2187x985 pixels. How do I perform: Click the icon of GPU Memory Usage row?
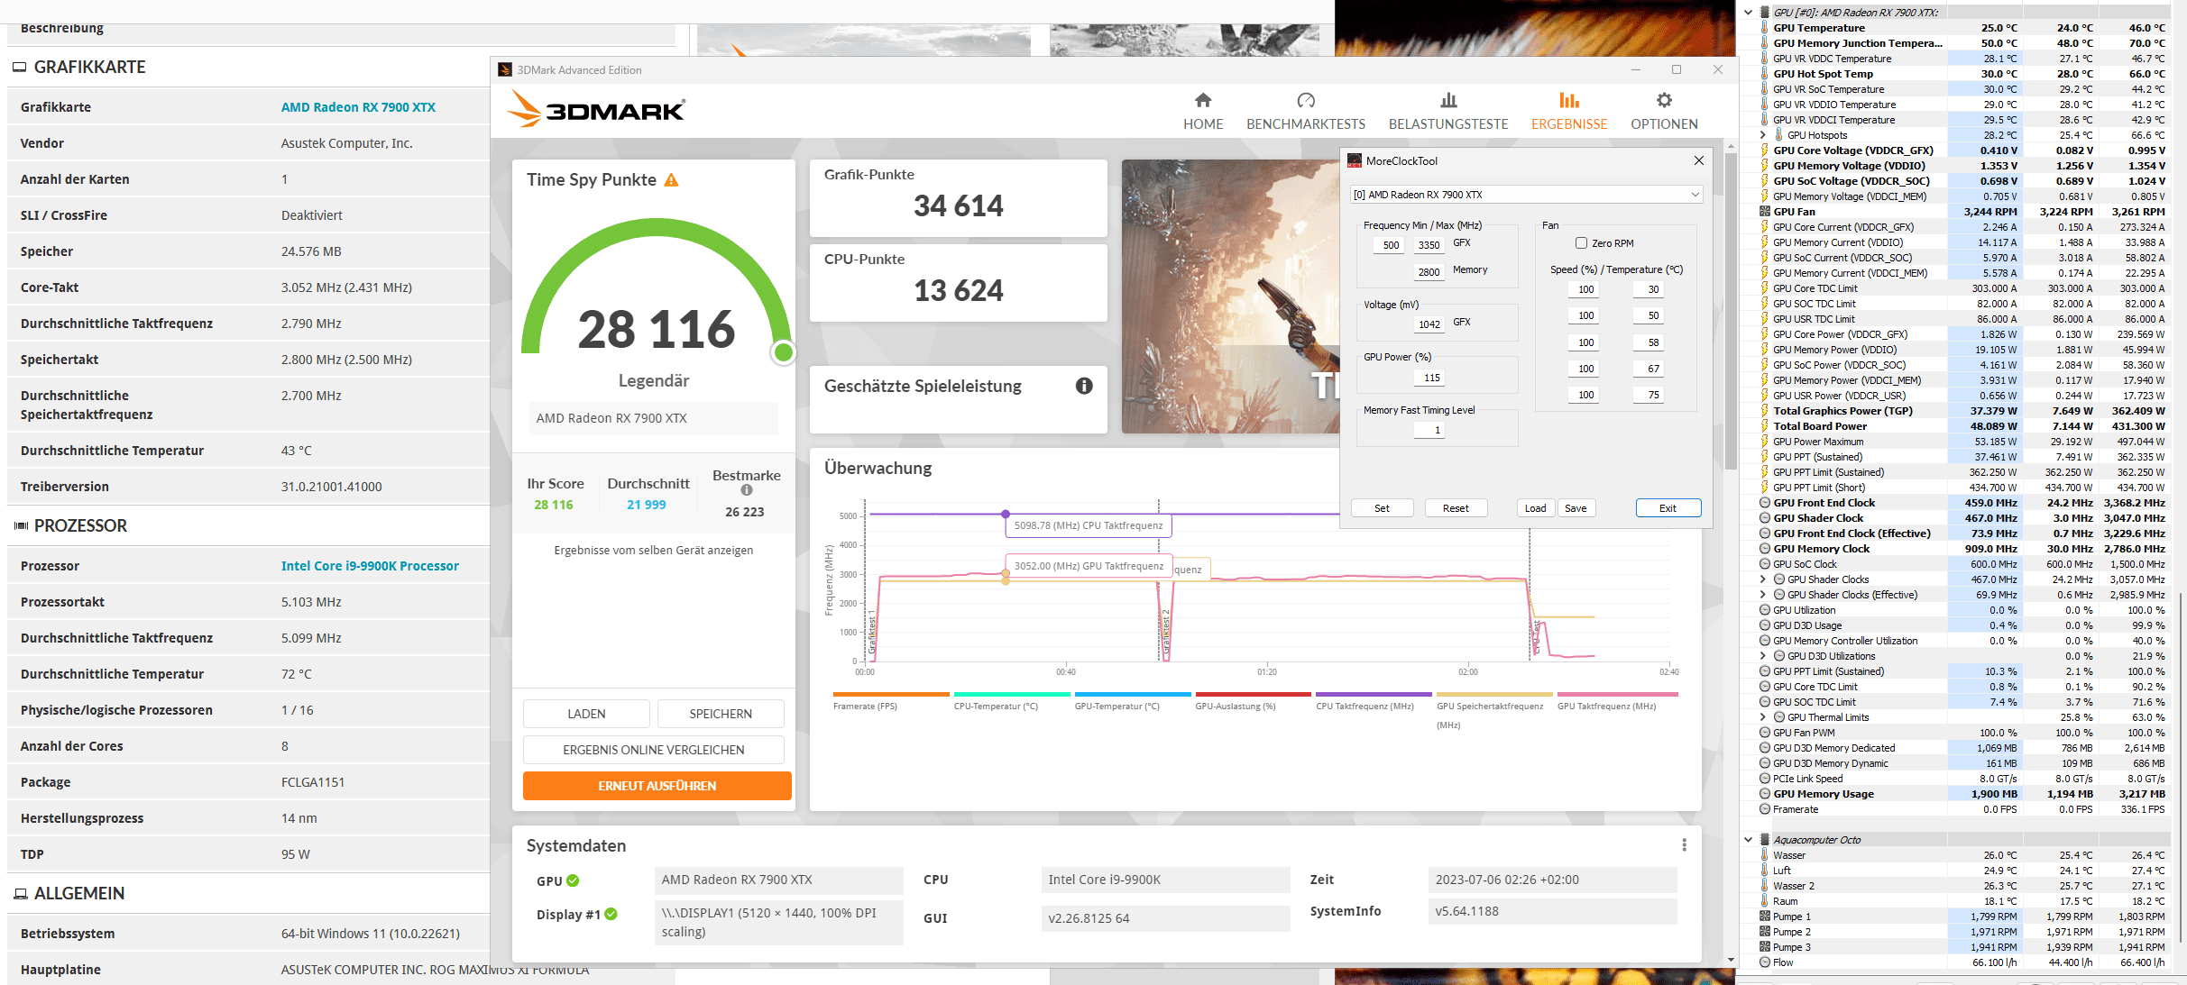point(1765,794)
